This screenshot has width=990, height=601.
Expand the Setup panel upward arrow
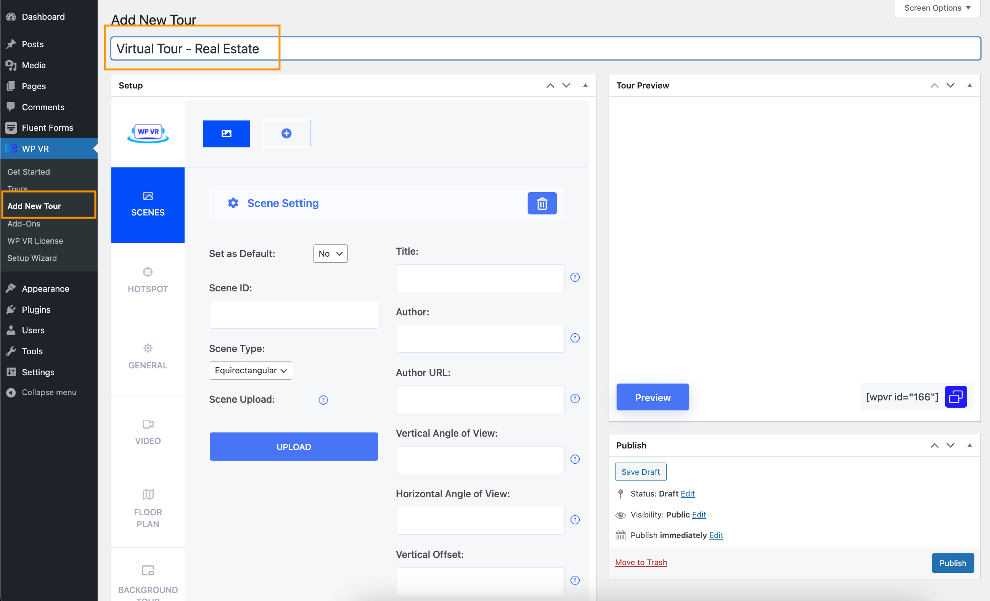[550, 85]
